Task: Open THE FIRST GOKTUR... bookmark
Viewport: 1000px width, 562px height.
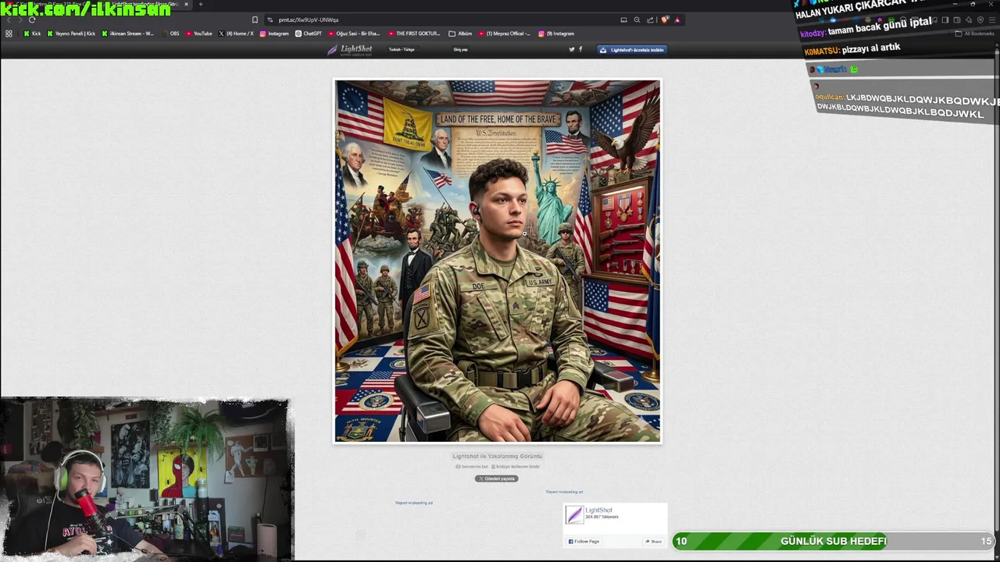Action: click(415, 34)
